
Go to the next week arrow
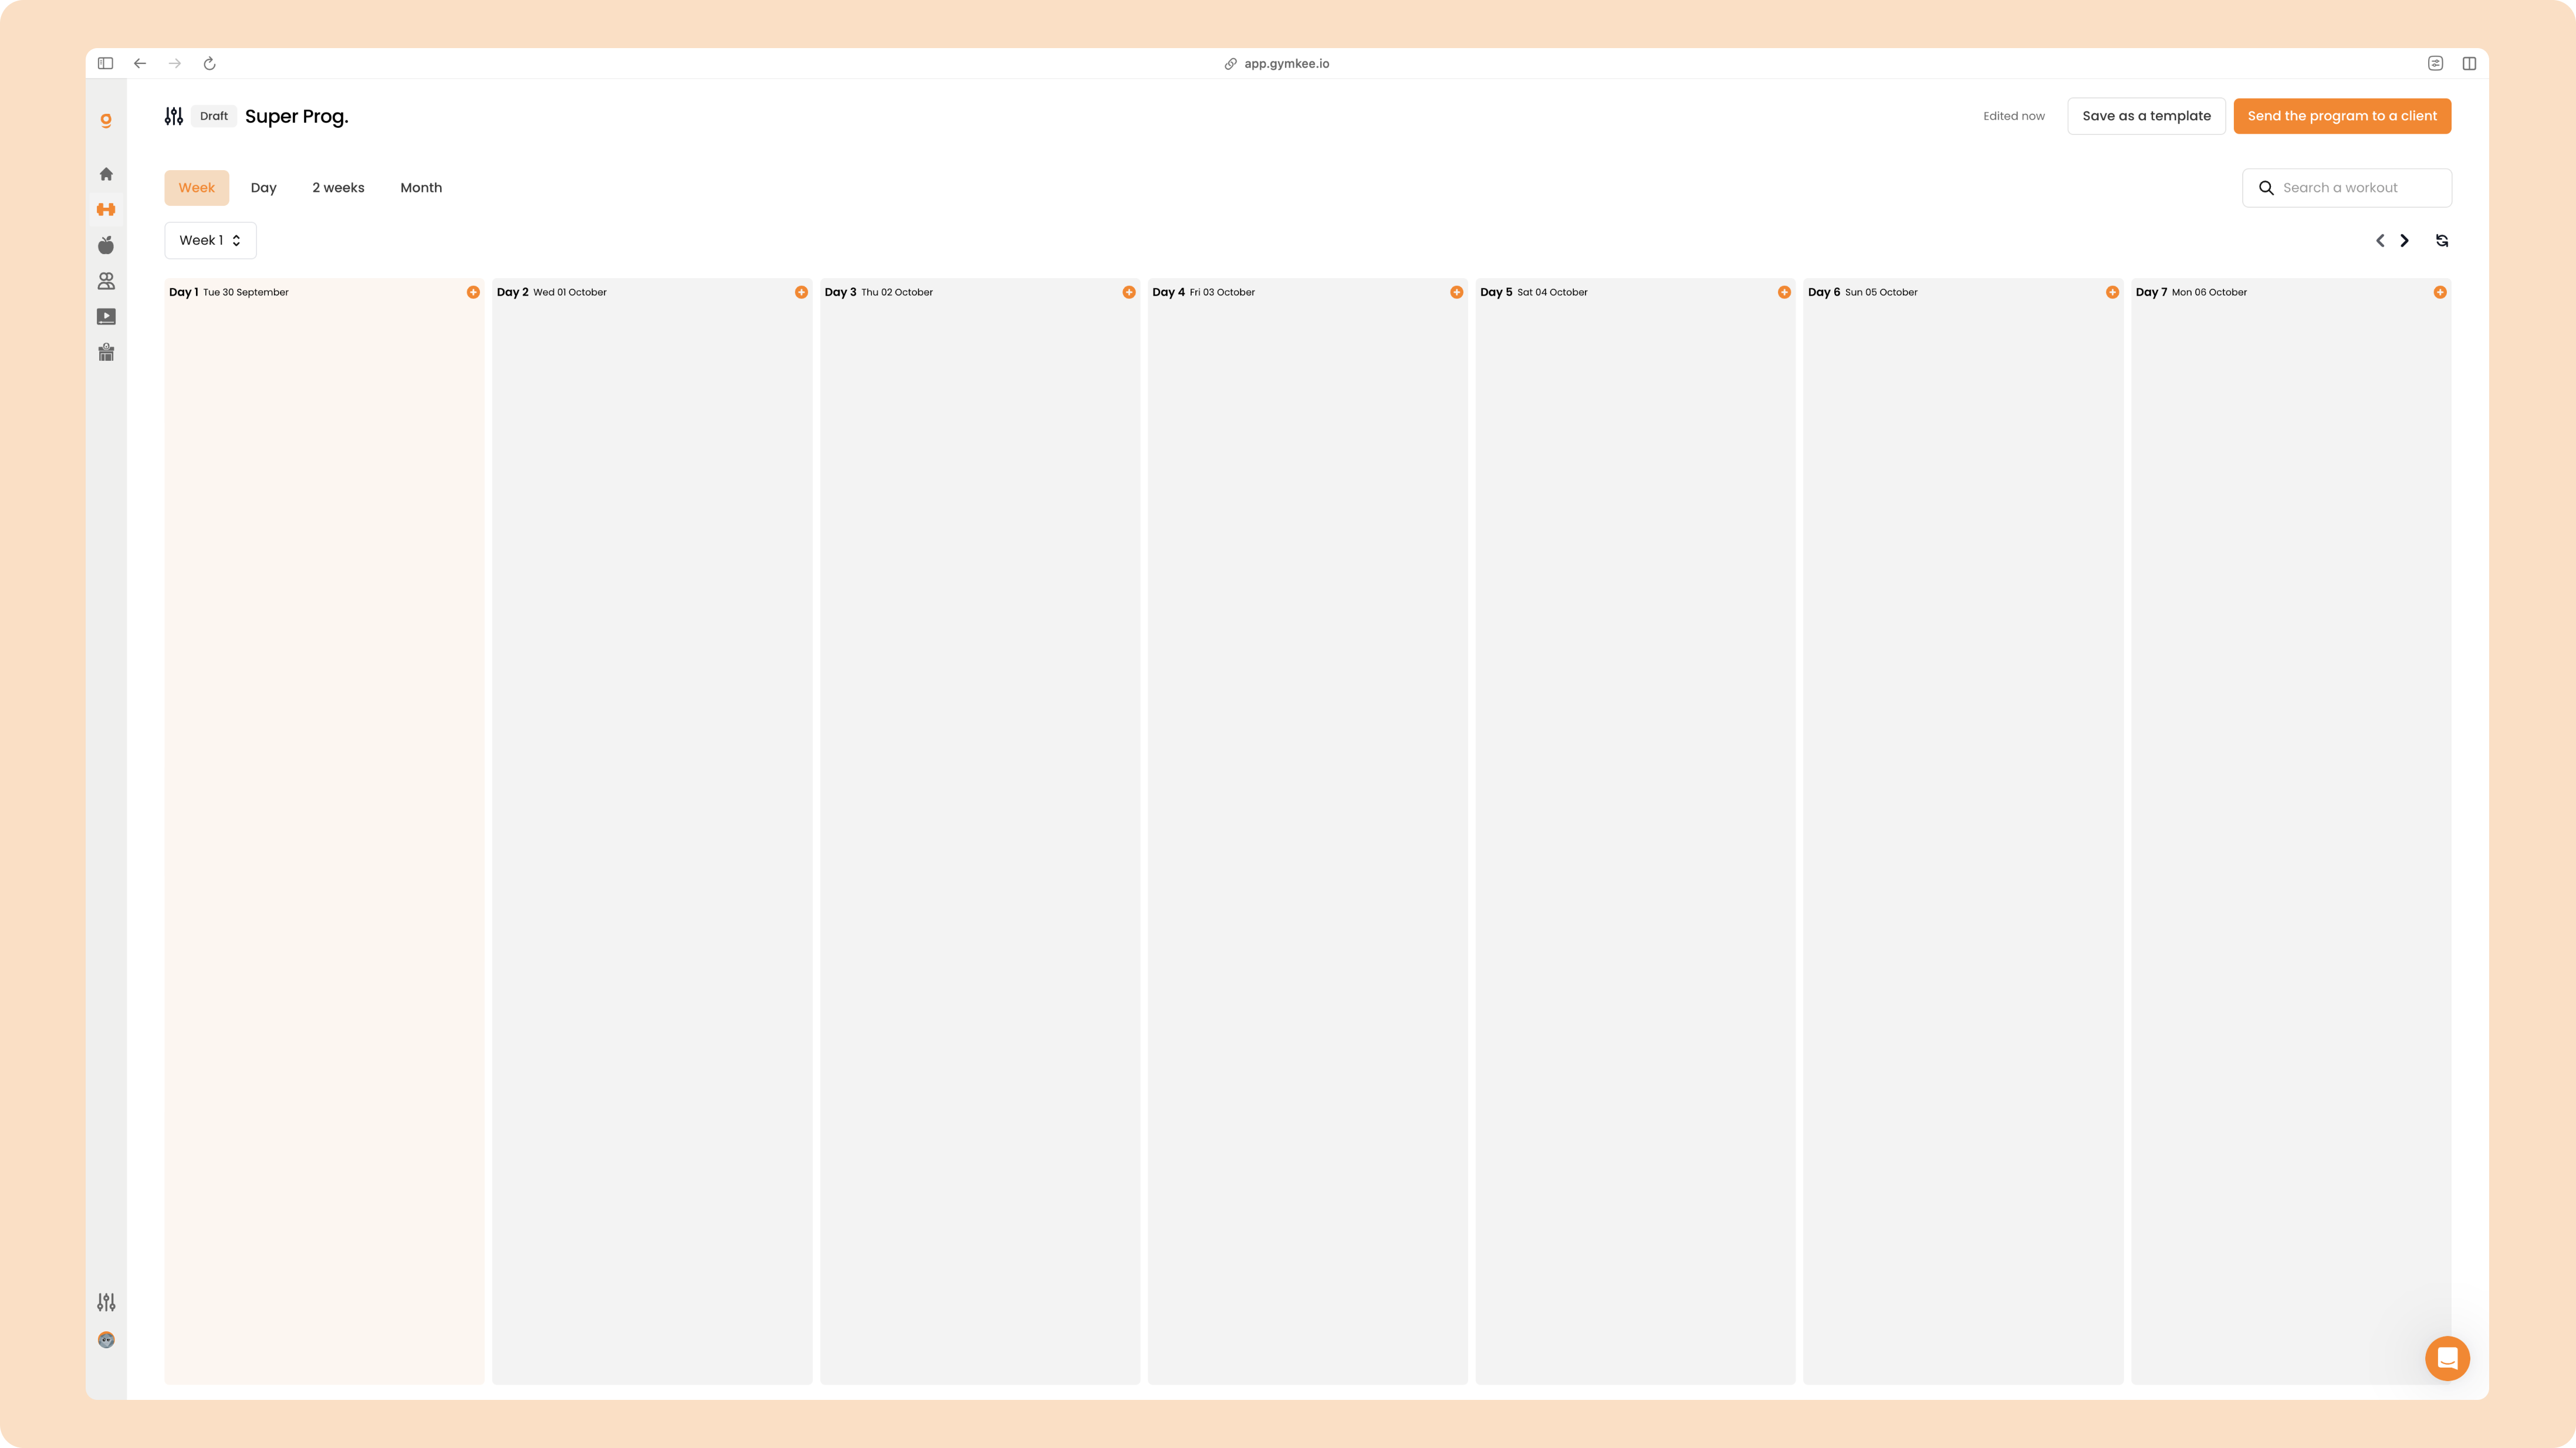[x=2405, y=241]
